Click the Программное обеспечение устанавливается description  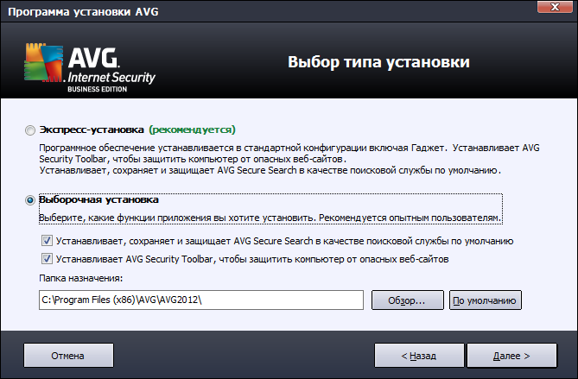289,159
